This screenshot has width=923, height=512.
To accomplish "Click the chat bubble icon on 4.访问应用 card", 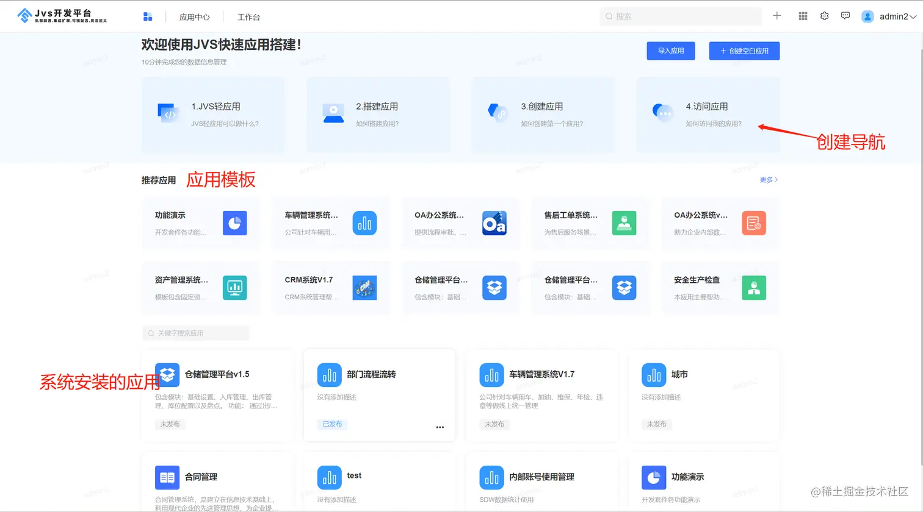I will tap(663, 112).
